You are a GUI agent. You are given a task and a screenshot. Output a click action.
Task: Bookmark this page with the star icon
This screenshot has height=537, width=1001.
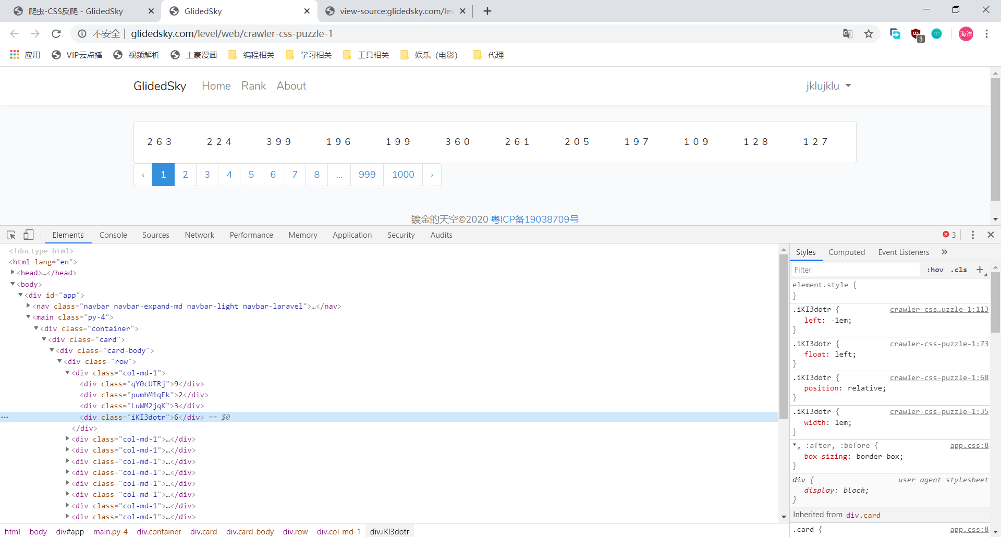869,34
